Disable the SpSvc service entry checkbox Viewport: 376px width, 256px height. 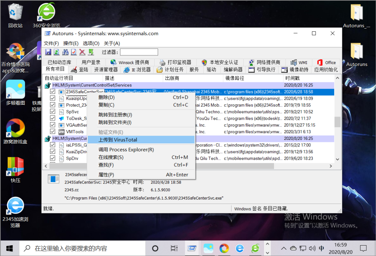(53, 112)
